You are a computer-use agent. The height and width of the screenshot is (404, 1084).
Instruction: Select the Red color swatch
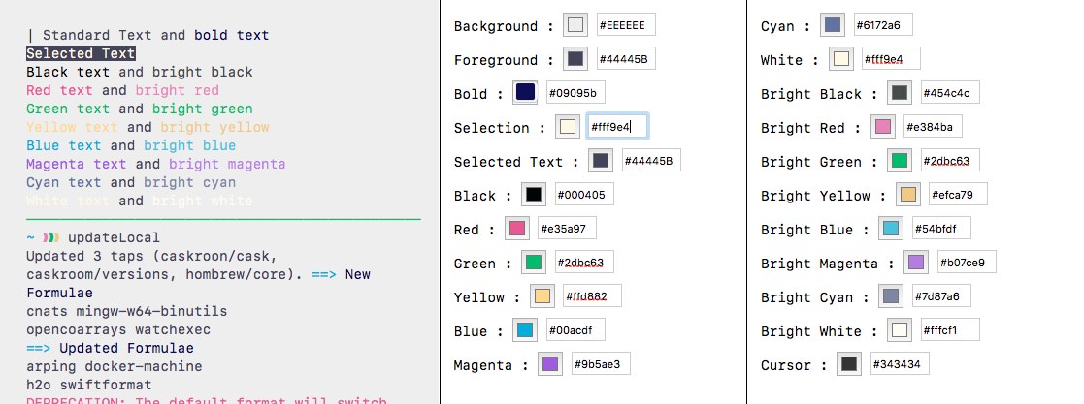pyautogui.click(x=517, y=229)
